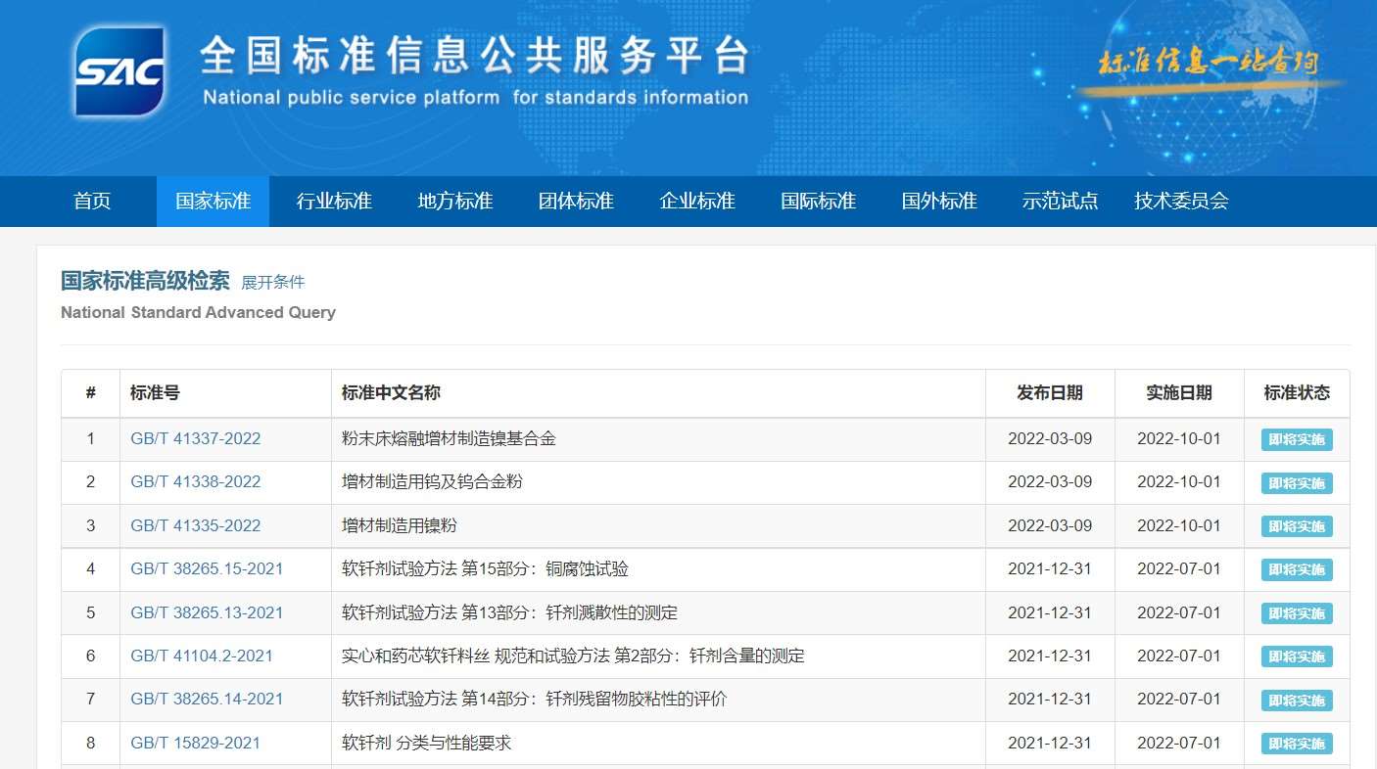Click the SAC logo icon
The height and width of the screenshot is (769, 1377).
[x=119, y=71]
